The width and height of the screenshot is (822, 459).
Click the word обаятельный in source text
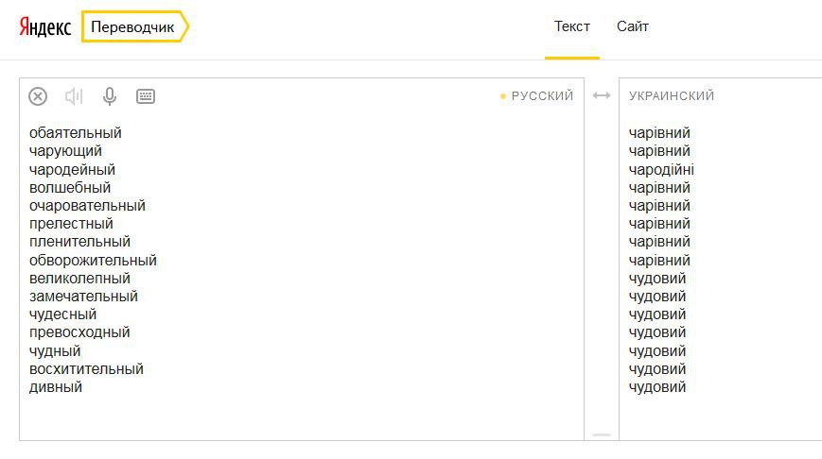coord(76,133)
